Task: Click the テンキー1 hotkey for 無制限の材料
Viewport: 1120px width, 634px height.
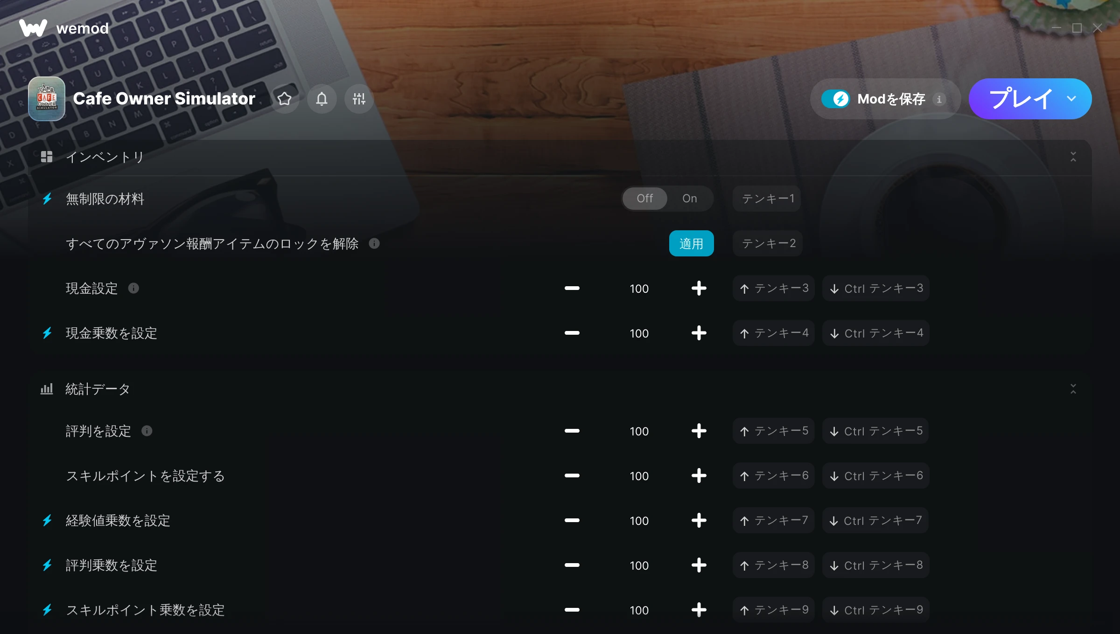Action: [767, 199]
